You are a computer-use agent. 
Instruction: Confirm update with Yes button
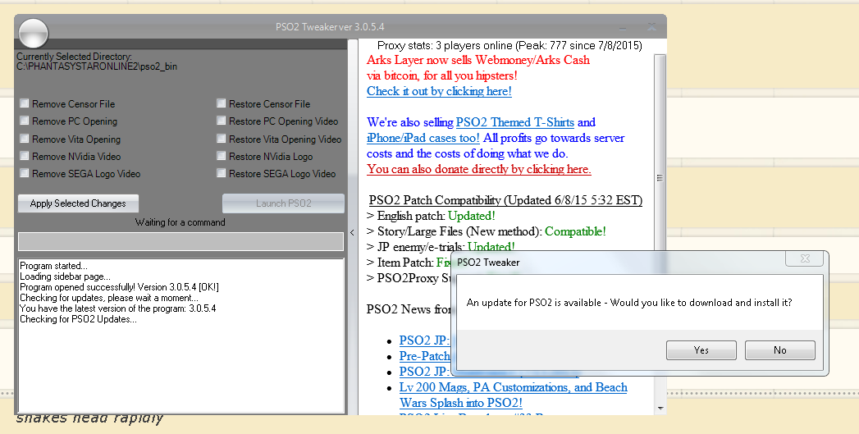(701, 350)
